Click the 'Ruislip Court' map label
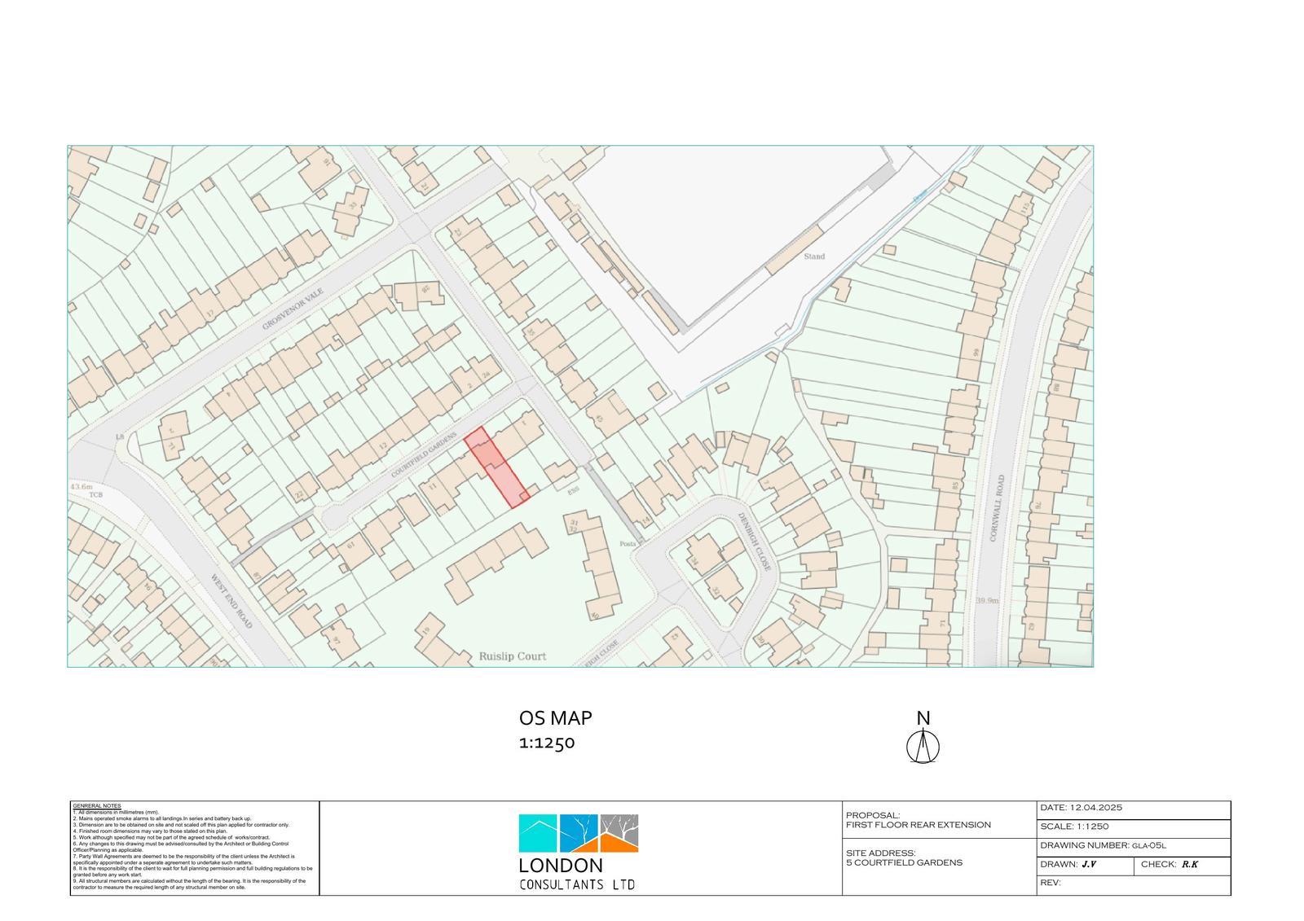This screenshot has height=921, width=1304. [512, 656]
